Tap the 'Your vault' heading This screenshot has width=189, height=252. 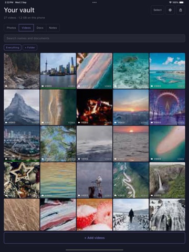[x=19, y=10]
